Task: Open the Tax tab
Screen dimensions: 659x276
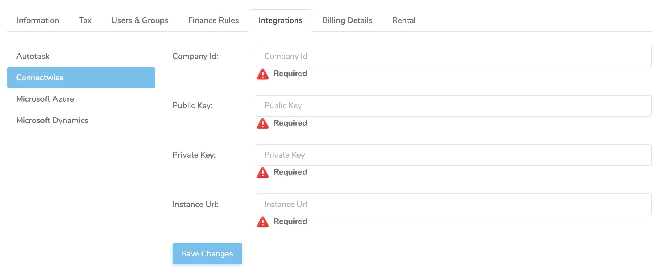Action: [85, 20]
